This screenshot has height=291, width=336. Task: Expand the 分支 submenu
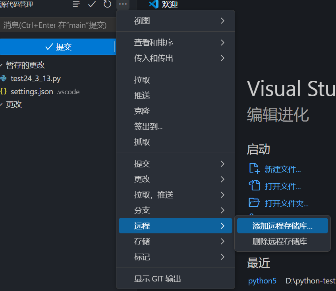coord(176,210)
